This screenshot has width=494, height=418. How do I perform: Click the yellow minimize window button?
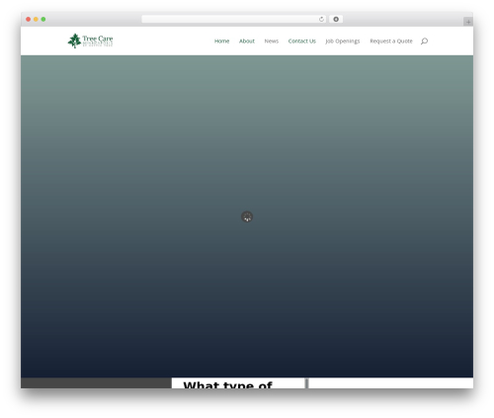click(x=36, y=19)
